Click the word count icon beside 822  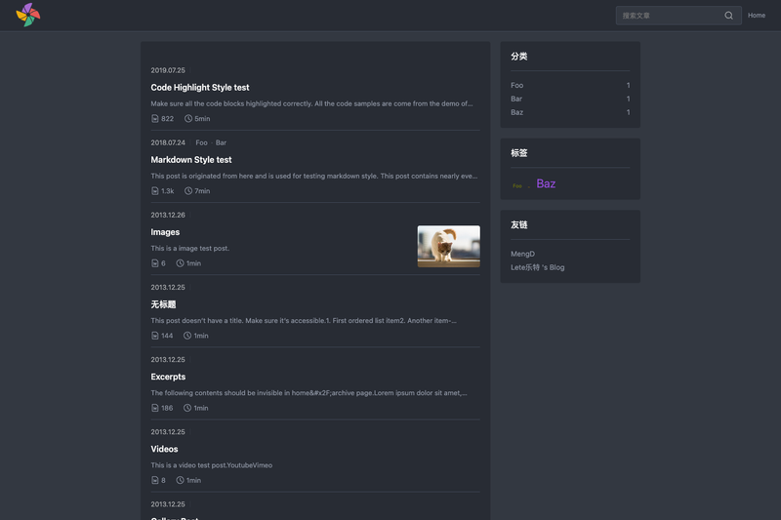[155, 118]
